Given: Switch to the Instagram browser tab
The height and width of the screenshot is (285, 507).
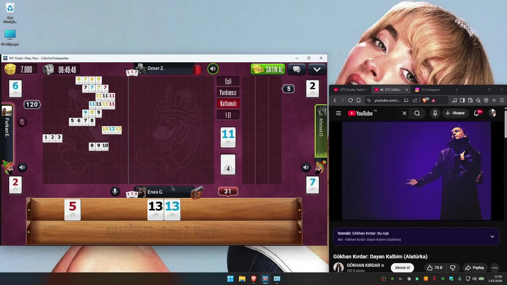Looking at the screenshot, I should [x=430, y=90].
